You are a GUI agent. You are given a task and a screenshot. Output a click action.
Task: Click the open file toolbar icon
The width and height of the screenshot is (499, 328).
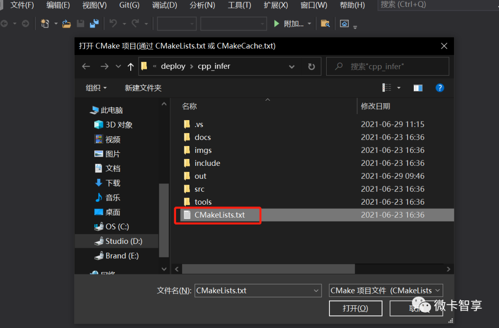67,24
